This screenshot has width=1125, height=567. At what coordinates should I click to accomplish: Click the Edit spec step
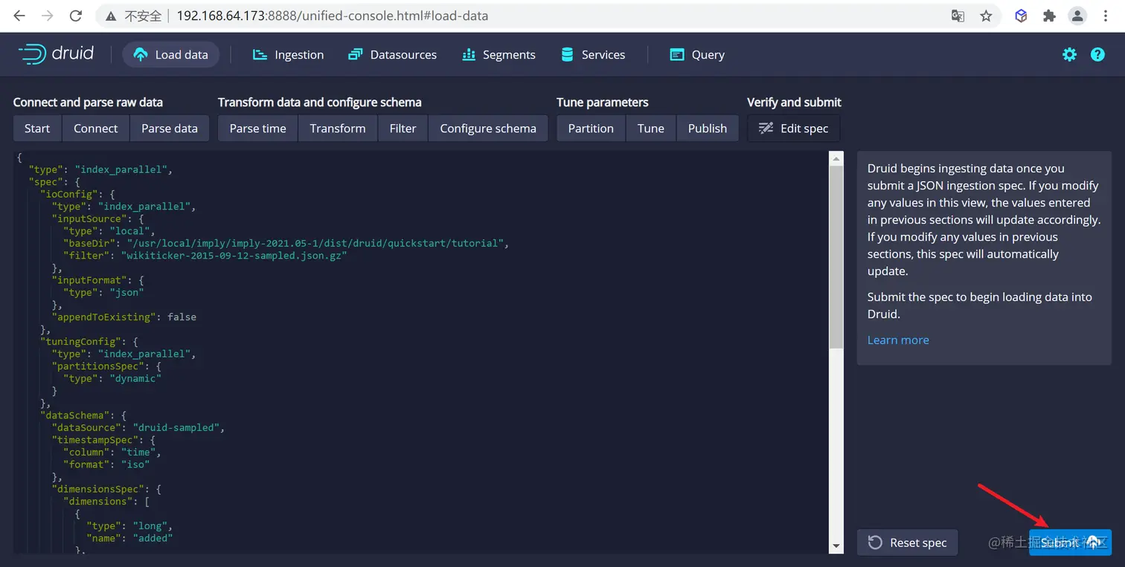pyautogui.click(x=793, y=129)
